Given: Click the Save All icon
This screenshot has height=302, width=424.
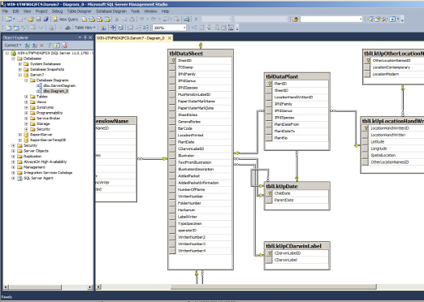Looking at the screenshot, I should (x=45, y=19).
